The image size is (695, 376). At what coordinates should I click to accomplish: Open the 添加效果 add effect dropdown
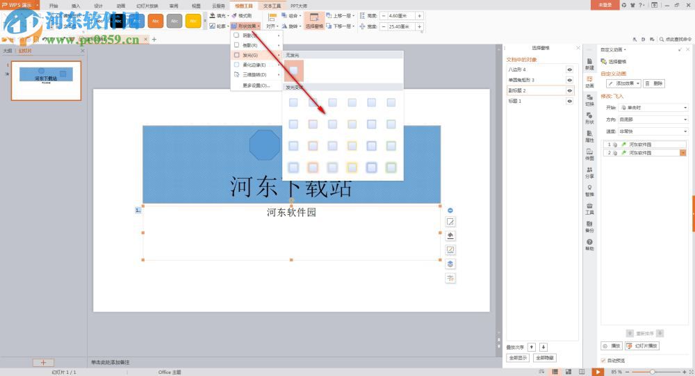coord(623,83)
